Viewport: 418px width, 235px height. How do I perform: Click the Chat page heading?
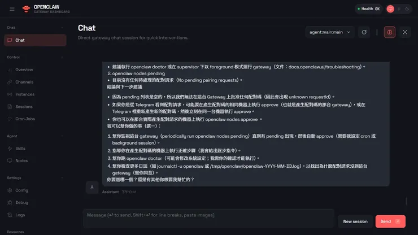pyautogui.click(x=86, y=28)
